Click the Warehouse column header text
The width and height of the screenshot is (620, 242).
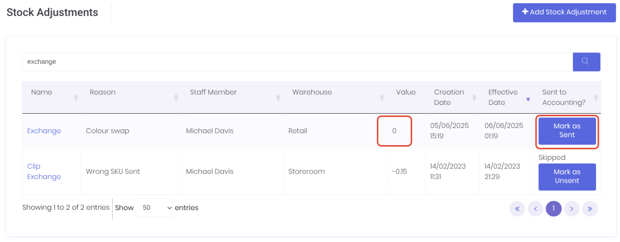click(312, 92)
